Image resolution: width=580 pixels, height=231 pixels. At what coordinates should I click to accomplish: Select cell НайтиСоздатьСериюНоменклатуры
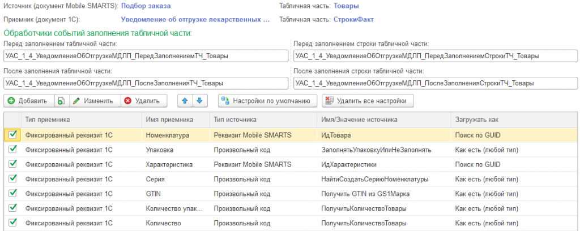pos(384,179)
